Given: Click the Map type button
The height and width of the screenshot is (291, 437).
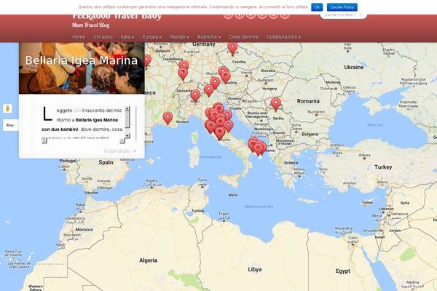Looking at the screenshot, I should click(10, 125).
